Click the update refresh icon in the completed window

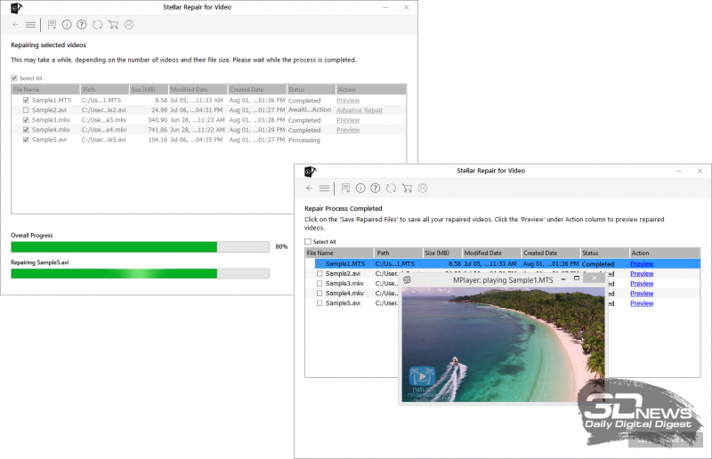point(391,188)
